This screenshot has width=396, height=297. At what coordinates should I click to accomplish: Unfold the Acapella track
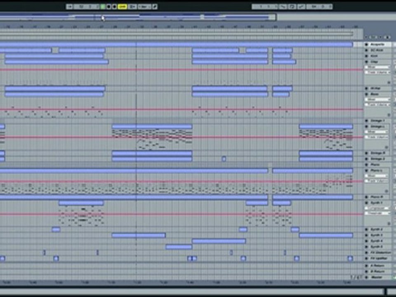[x=366, y=45]
